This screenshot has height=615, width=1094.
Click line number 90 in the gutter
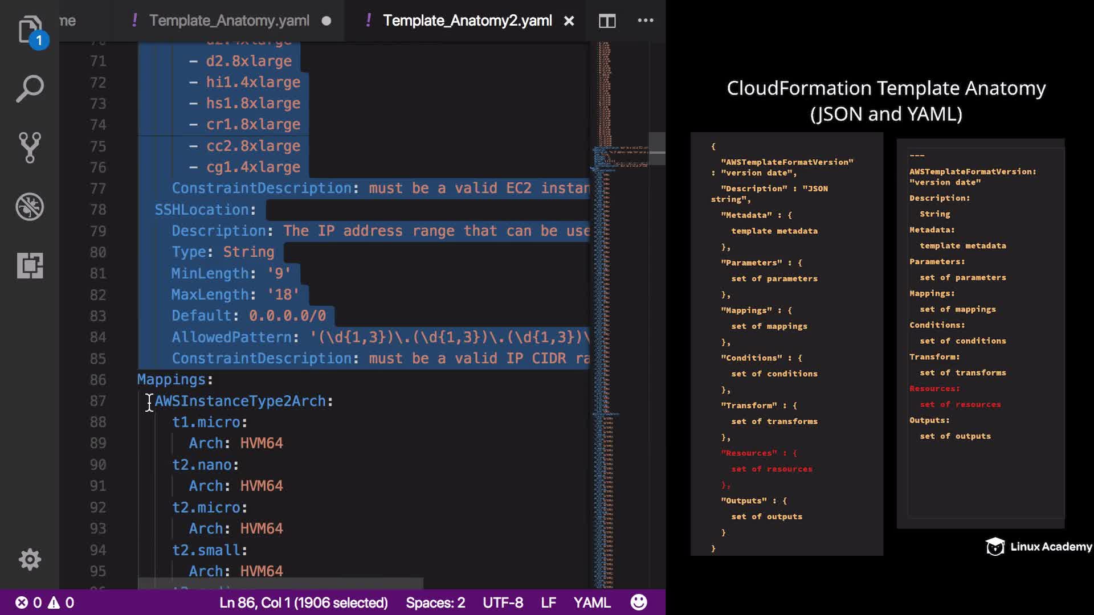tap(98, 465)
